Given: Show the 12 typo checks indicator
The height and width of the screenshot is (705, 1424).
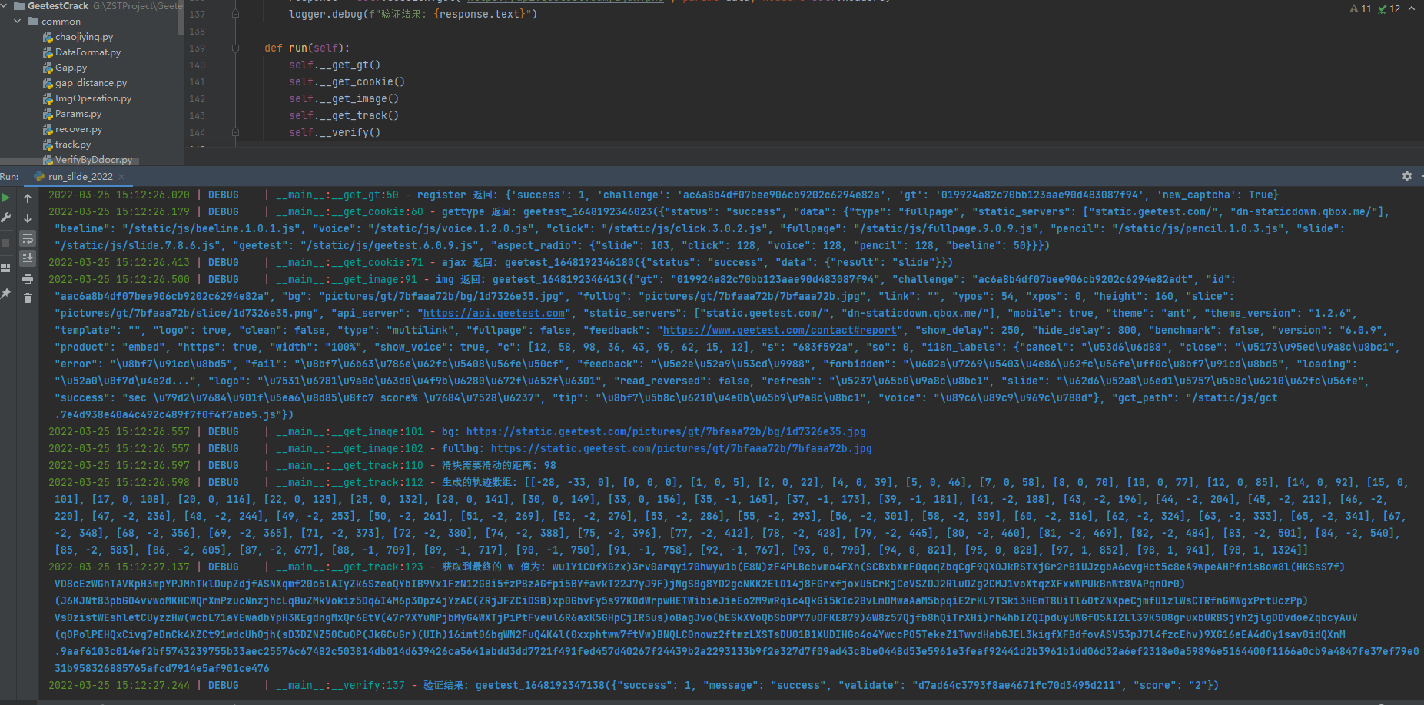Looking at the screenshot, I should pyautogui.click(x=1389, y=8).
